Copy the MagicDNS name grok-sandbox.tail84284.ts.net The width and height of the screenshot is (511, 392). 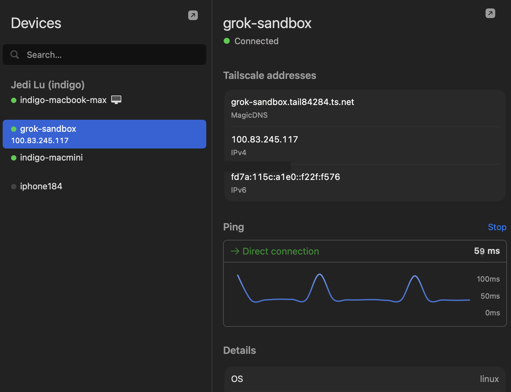[x=292, y=102]
